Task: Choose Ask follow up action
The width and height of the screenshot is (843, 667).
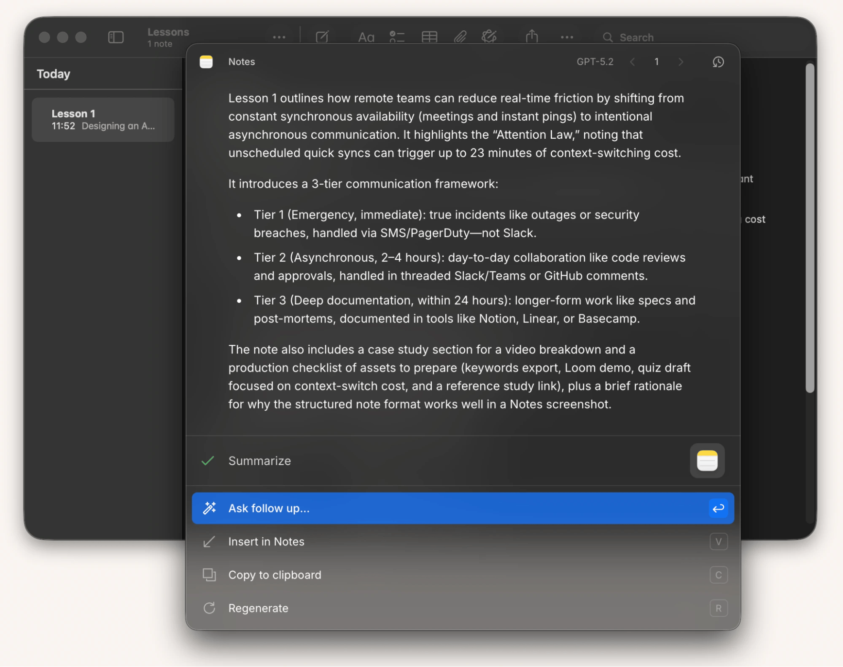Action: [463, 508]
